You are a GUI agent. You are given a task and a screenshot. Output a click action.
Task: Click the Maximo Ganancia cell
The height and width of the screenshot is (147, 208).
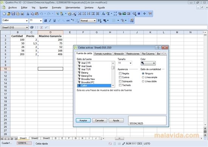[x=50, y=36]
